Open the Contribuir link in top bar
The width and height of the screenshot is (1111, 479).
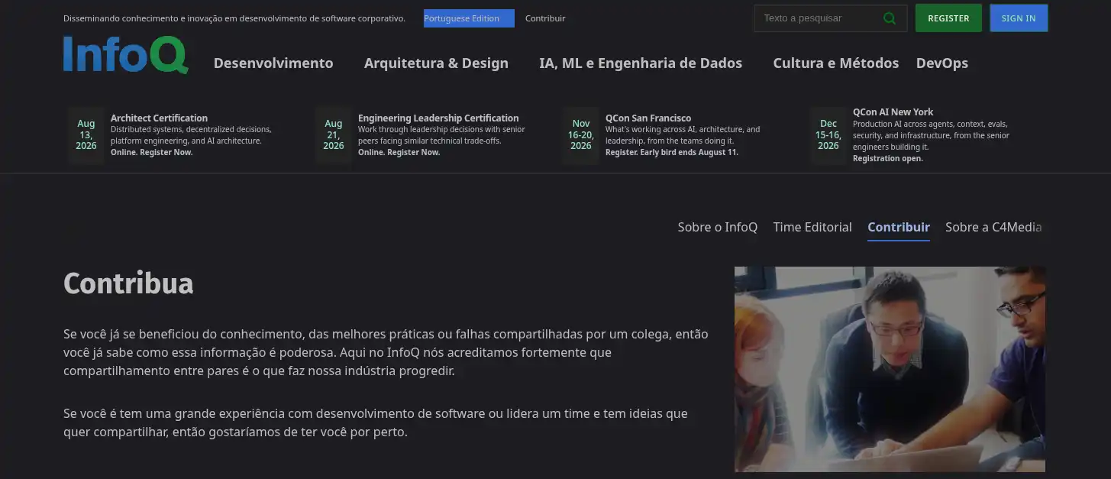[x=545, y=18]
